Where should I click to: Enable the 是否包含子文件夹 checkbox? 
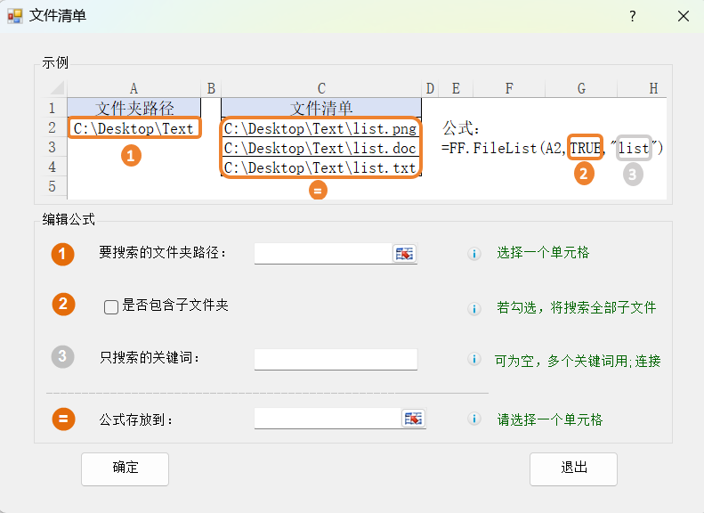(111, 306)
